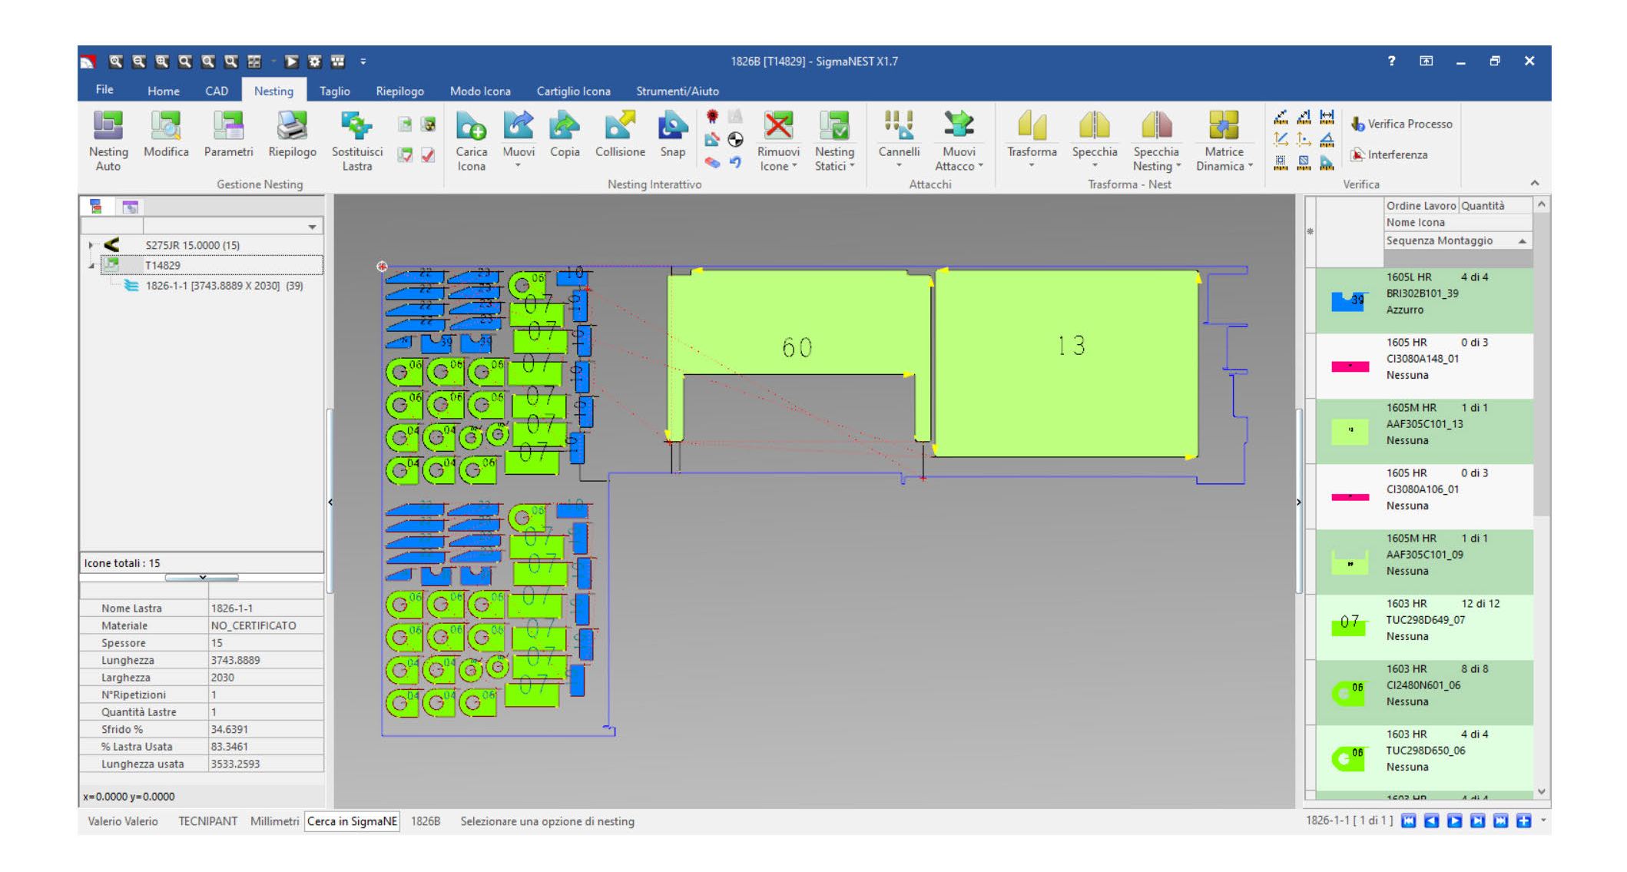Select part TUC298D649_07 row

[x=1424, y=627]
